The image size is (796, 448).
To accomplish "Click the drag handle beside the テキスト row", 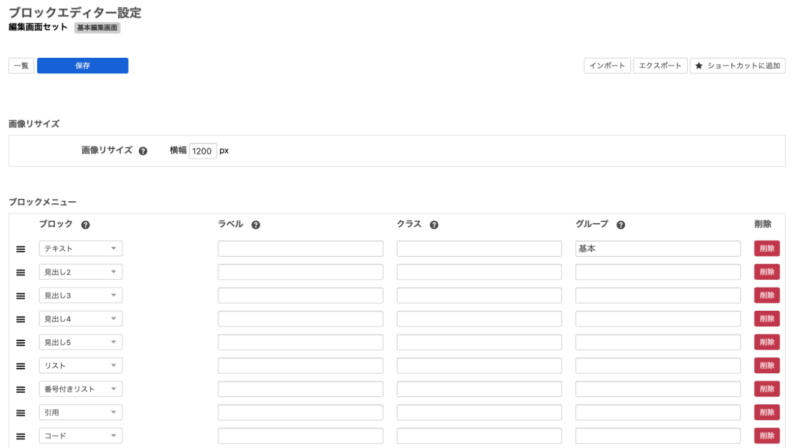I will tap(21, 248).
